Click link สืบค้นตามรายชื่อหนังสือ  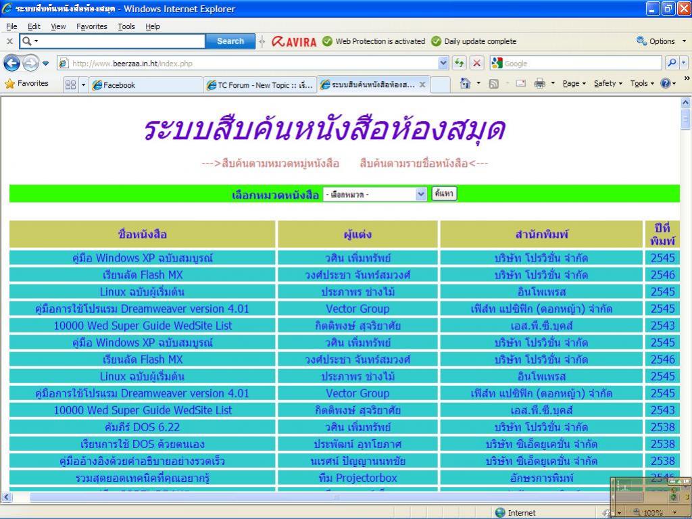tap(414, 164)
